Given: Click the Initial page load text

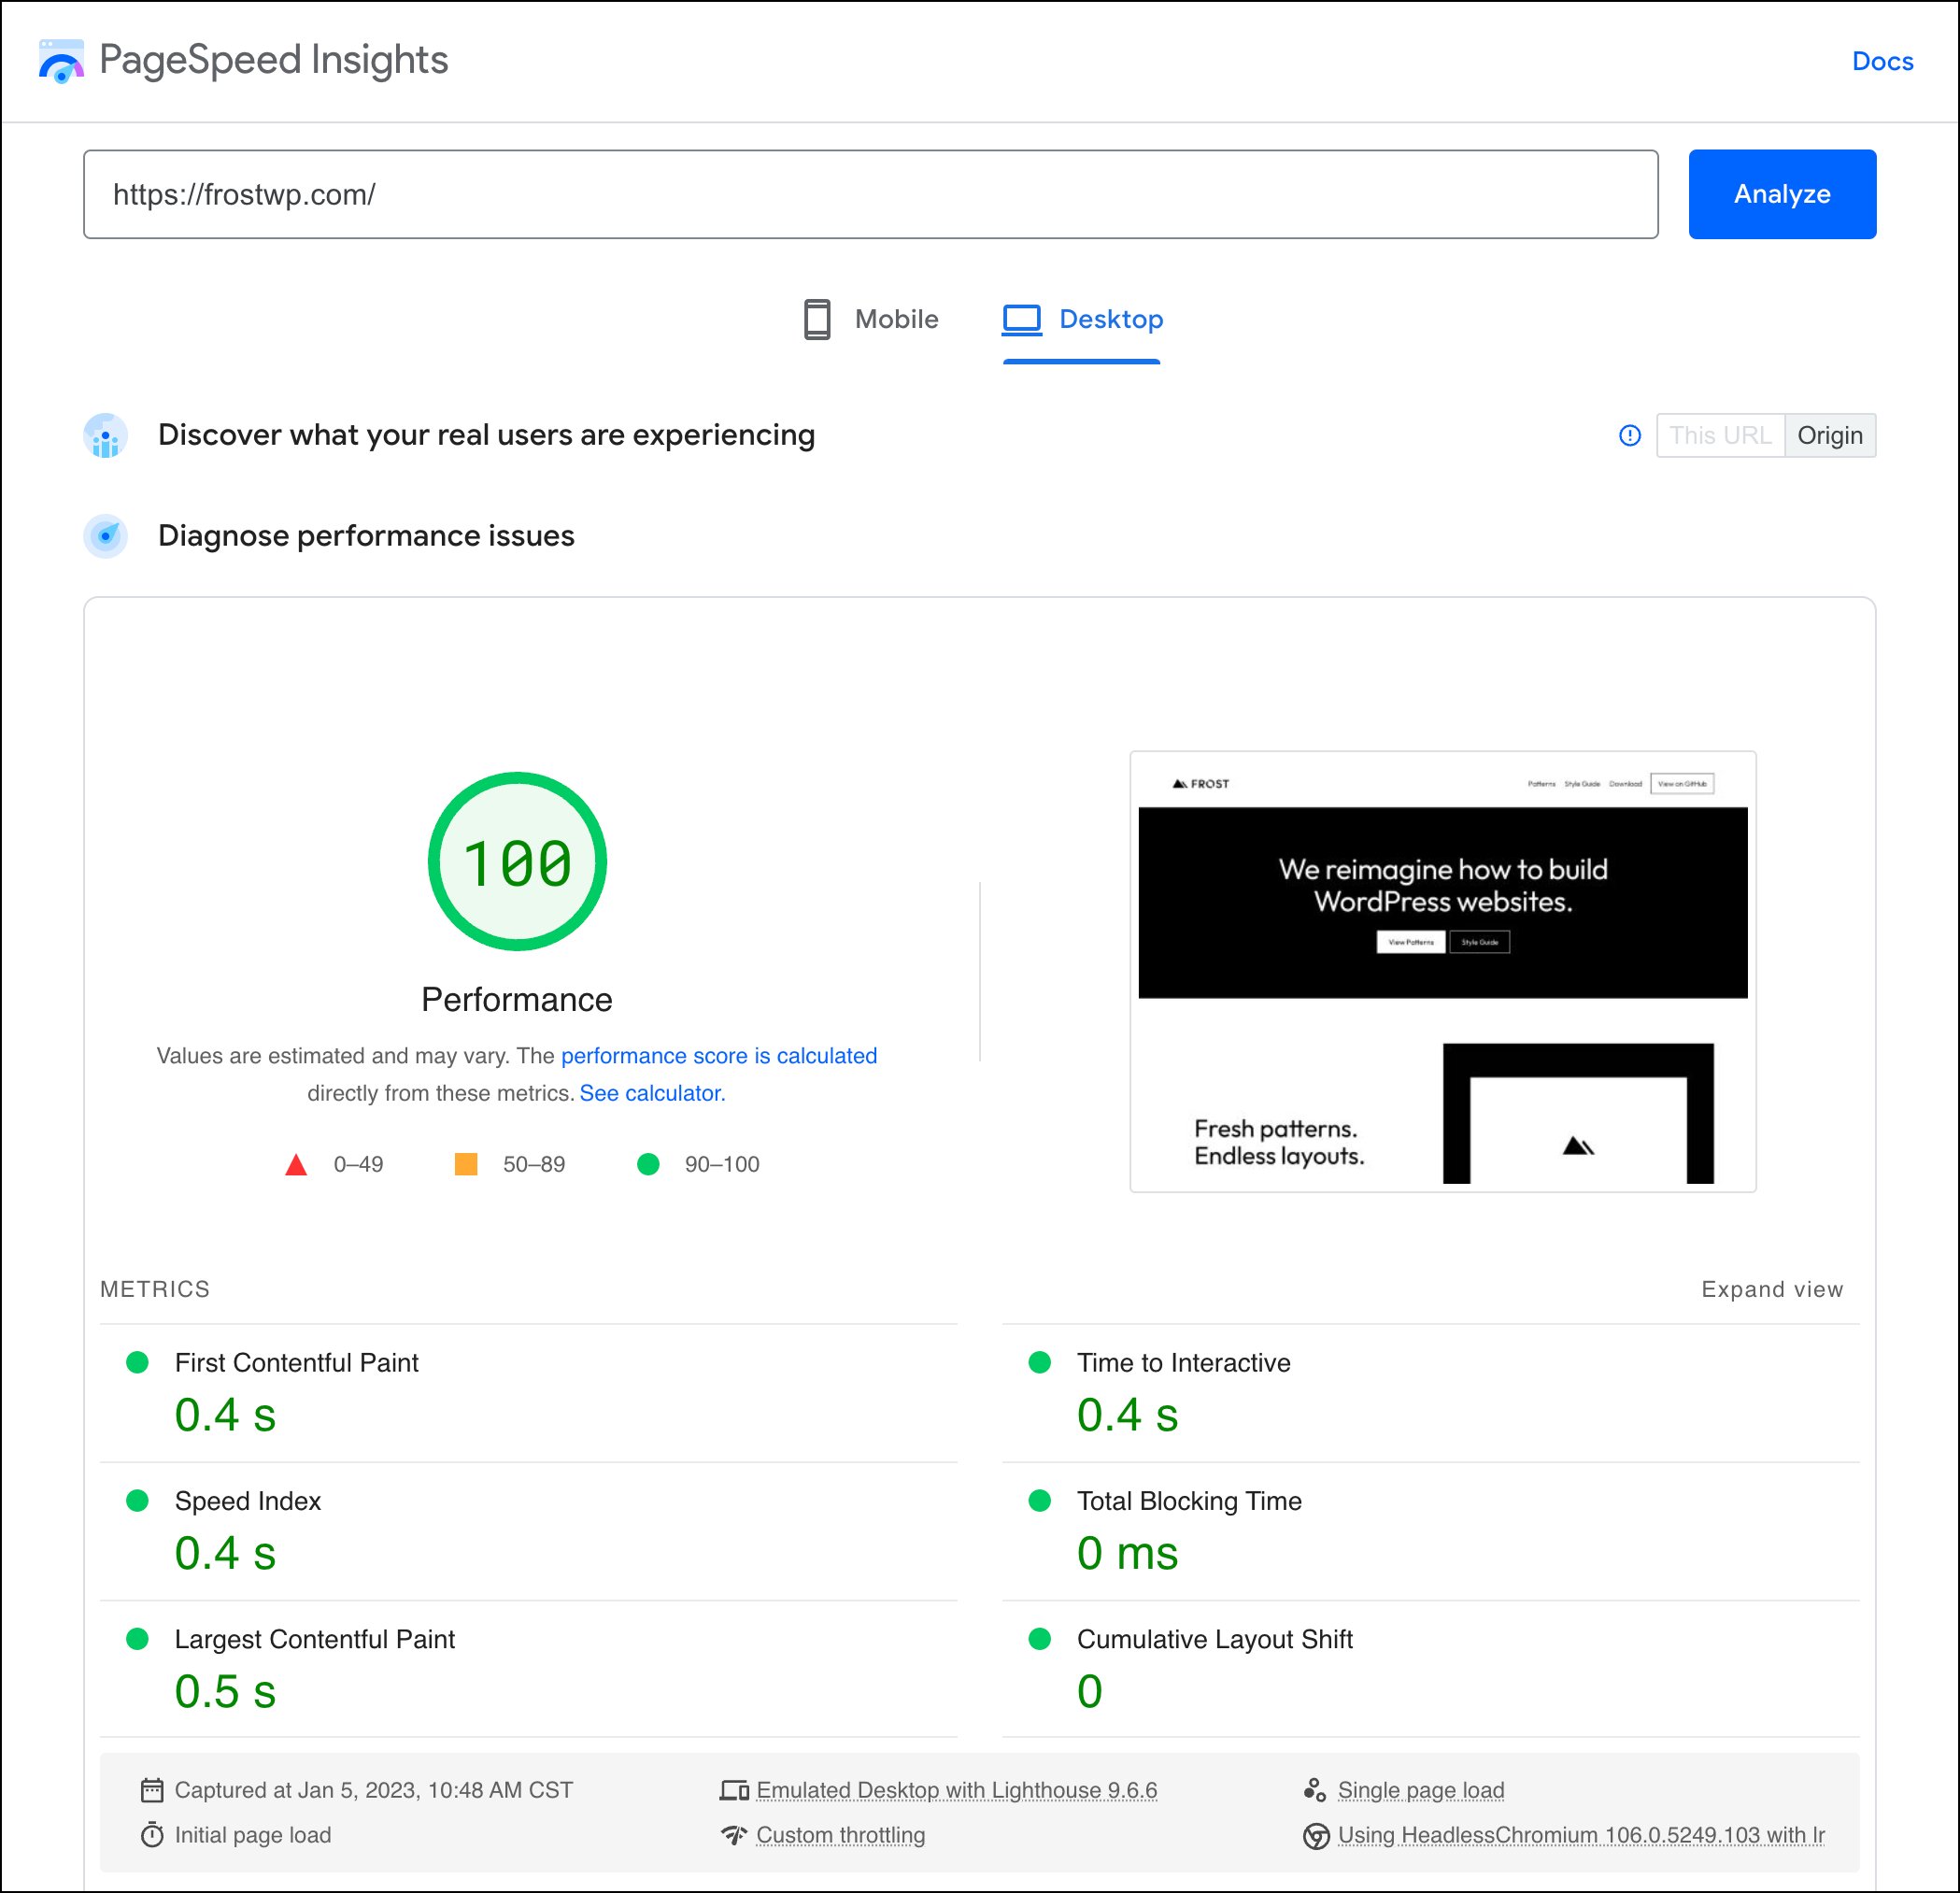Looking at the screenshot, I should pyautogui.click(x=252, y=1835).
